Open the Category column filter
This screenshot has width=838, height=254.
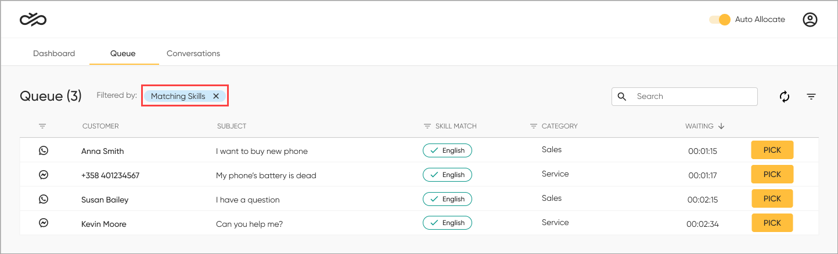pos(534,126)
